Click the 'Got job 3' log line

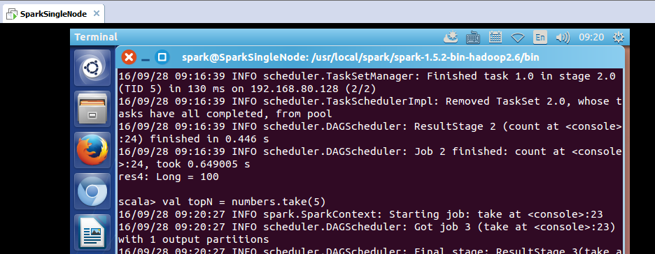pyautogui.click(x=367, y=227)
